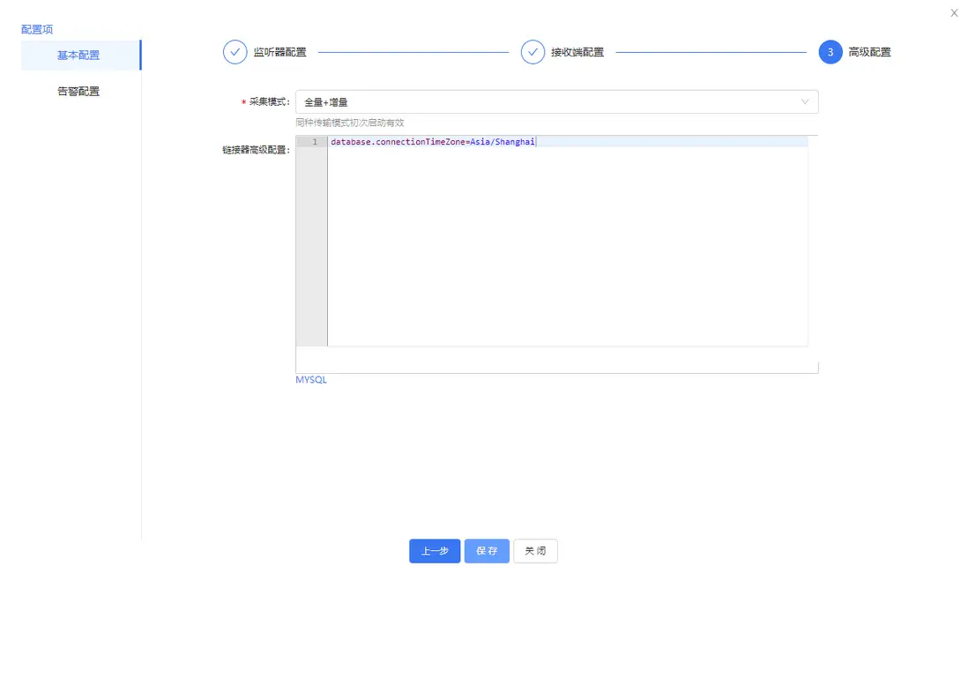This screenshot has height=686, width=968.
Task: Click the 高级配置 step label
Action: pos(868,52)
